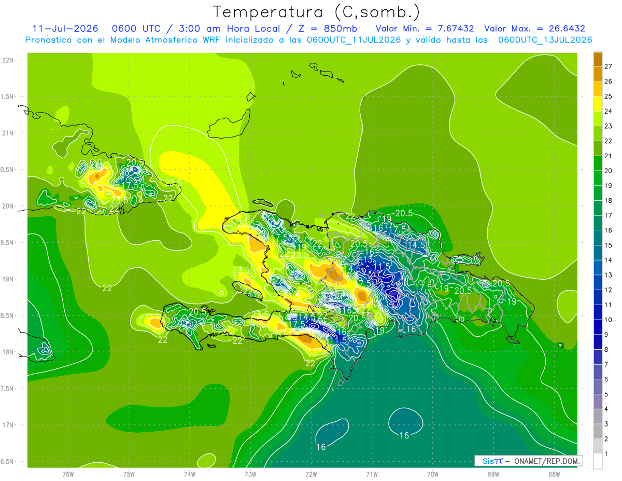
Task: Pick the purple band between legend 4 and 5
Action: point(598,402)
